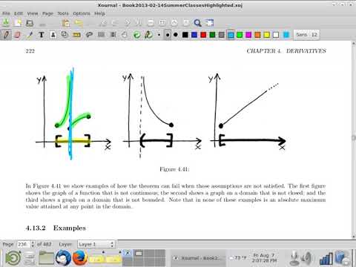Pick the light green color swatch

pyautogui.click(x=240, y=35)
